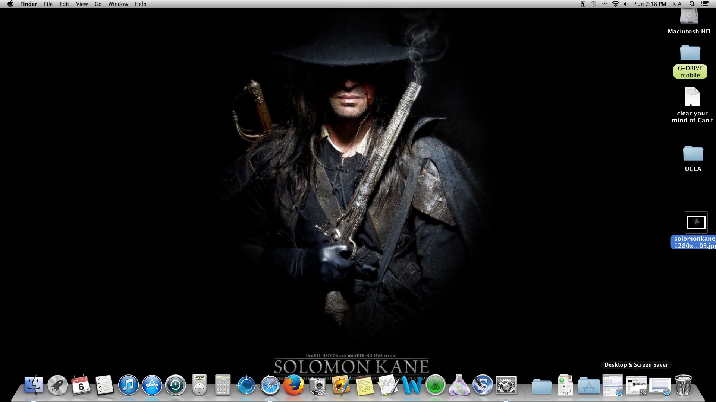Screen dimensions: 716x402
Task: Open the Apple menu
Action: 10,4
